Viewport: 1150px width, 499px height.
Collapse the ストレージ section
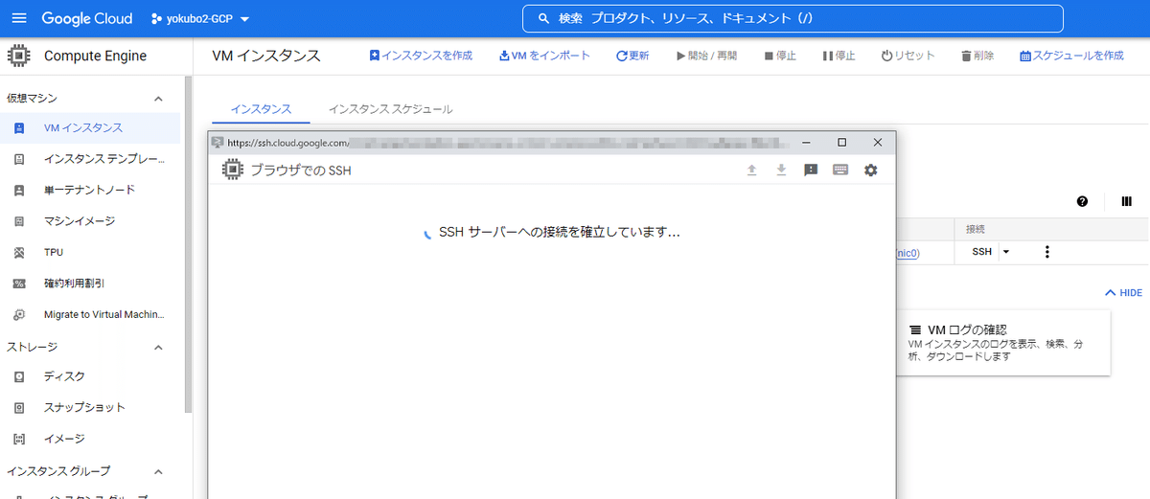(158, 347)
